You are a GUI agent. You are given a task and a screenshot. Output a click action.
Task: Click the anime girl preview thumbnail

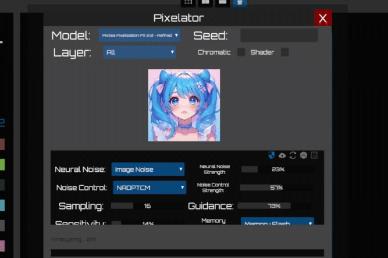(x=184, y=105)
